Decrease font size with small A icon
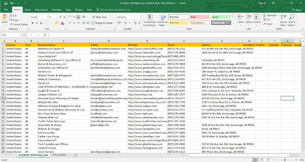The width and height of the screenshot is (305, 162). coord(65,17)
